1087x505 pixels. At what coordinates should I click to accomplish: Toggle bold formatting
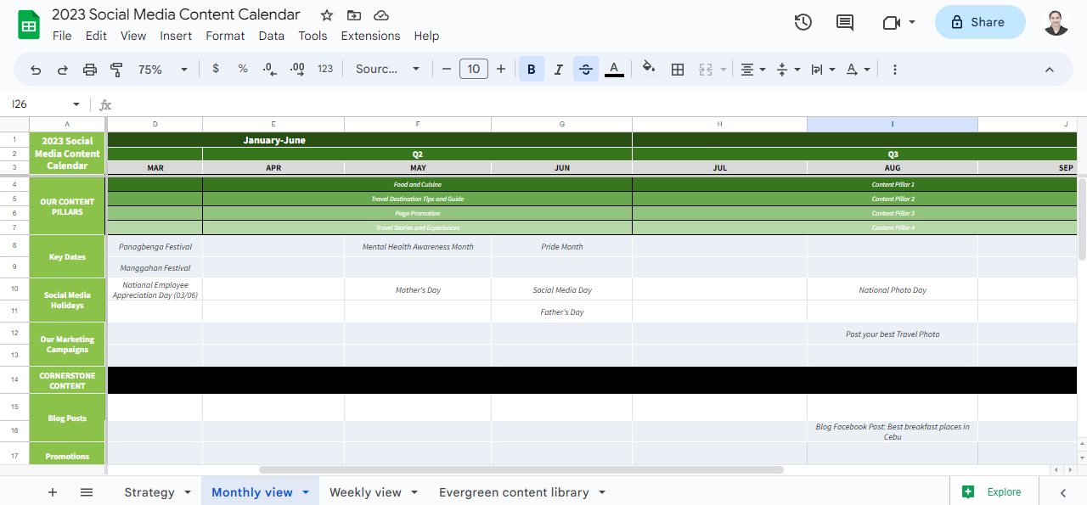[532, 70]
